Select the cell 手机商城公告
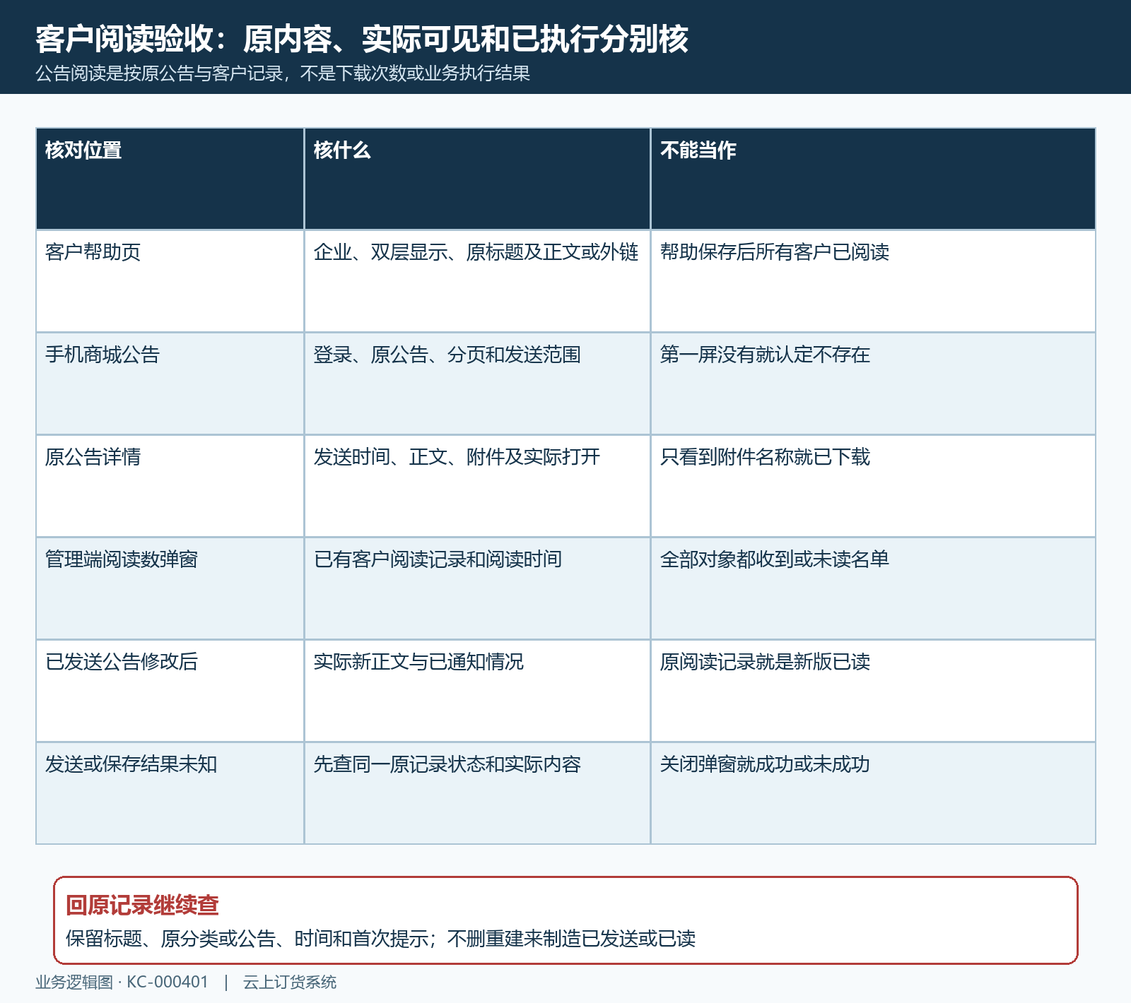Viewport: 1131px width, 1003px height. pyautogui.click(x=170, y=384)
